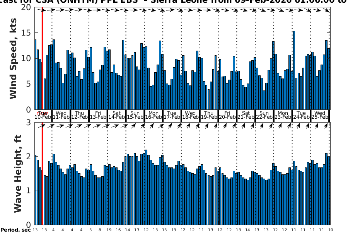
Task: Select the Thu 19-Feb date label
Action: (x=209, y=115)
